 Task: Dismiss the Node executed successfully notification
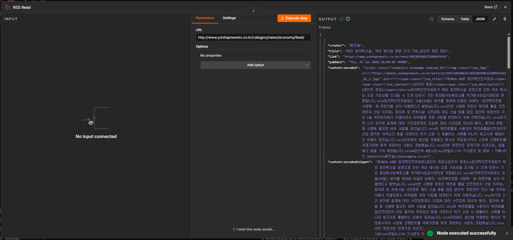pos(507,233)
